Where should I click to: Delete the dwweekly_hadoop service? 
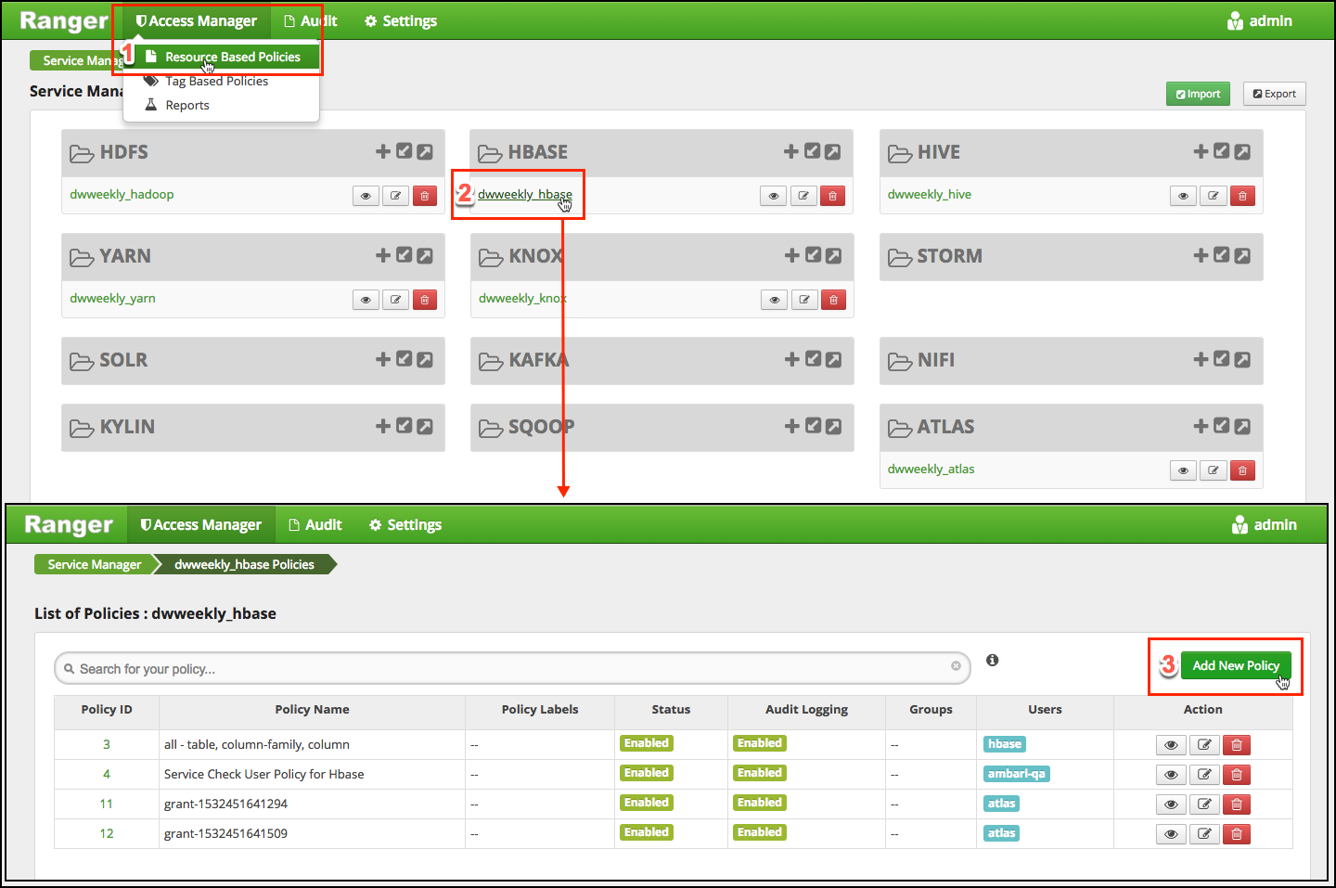pos(425,196)
